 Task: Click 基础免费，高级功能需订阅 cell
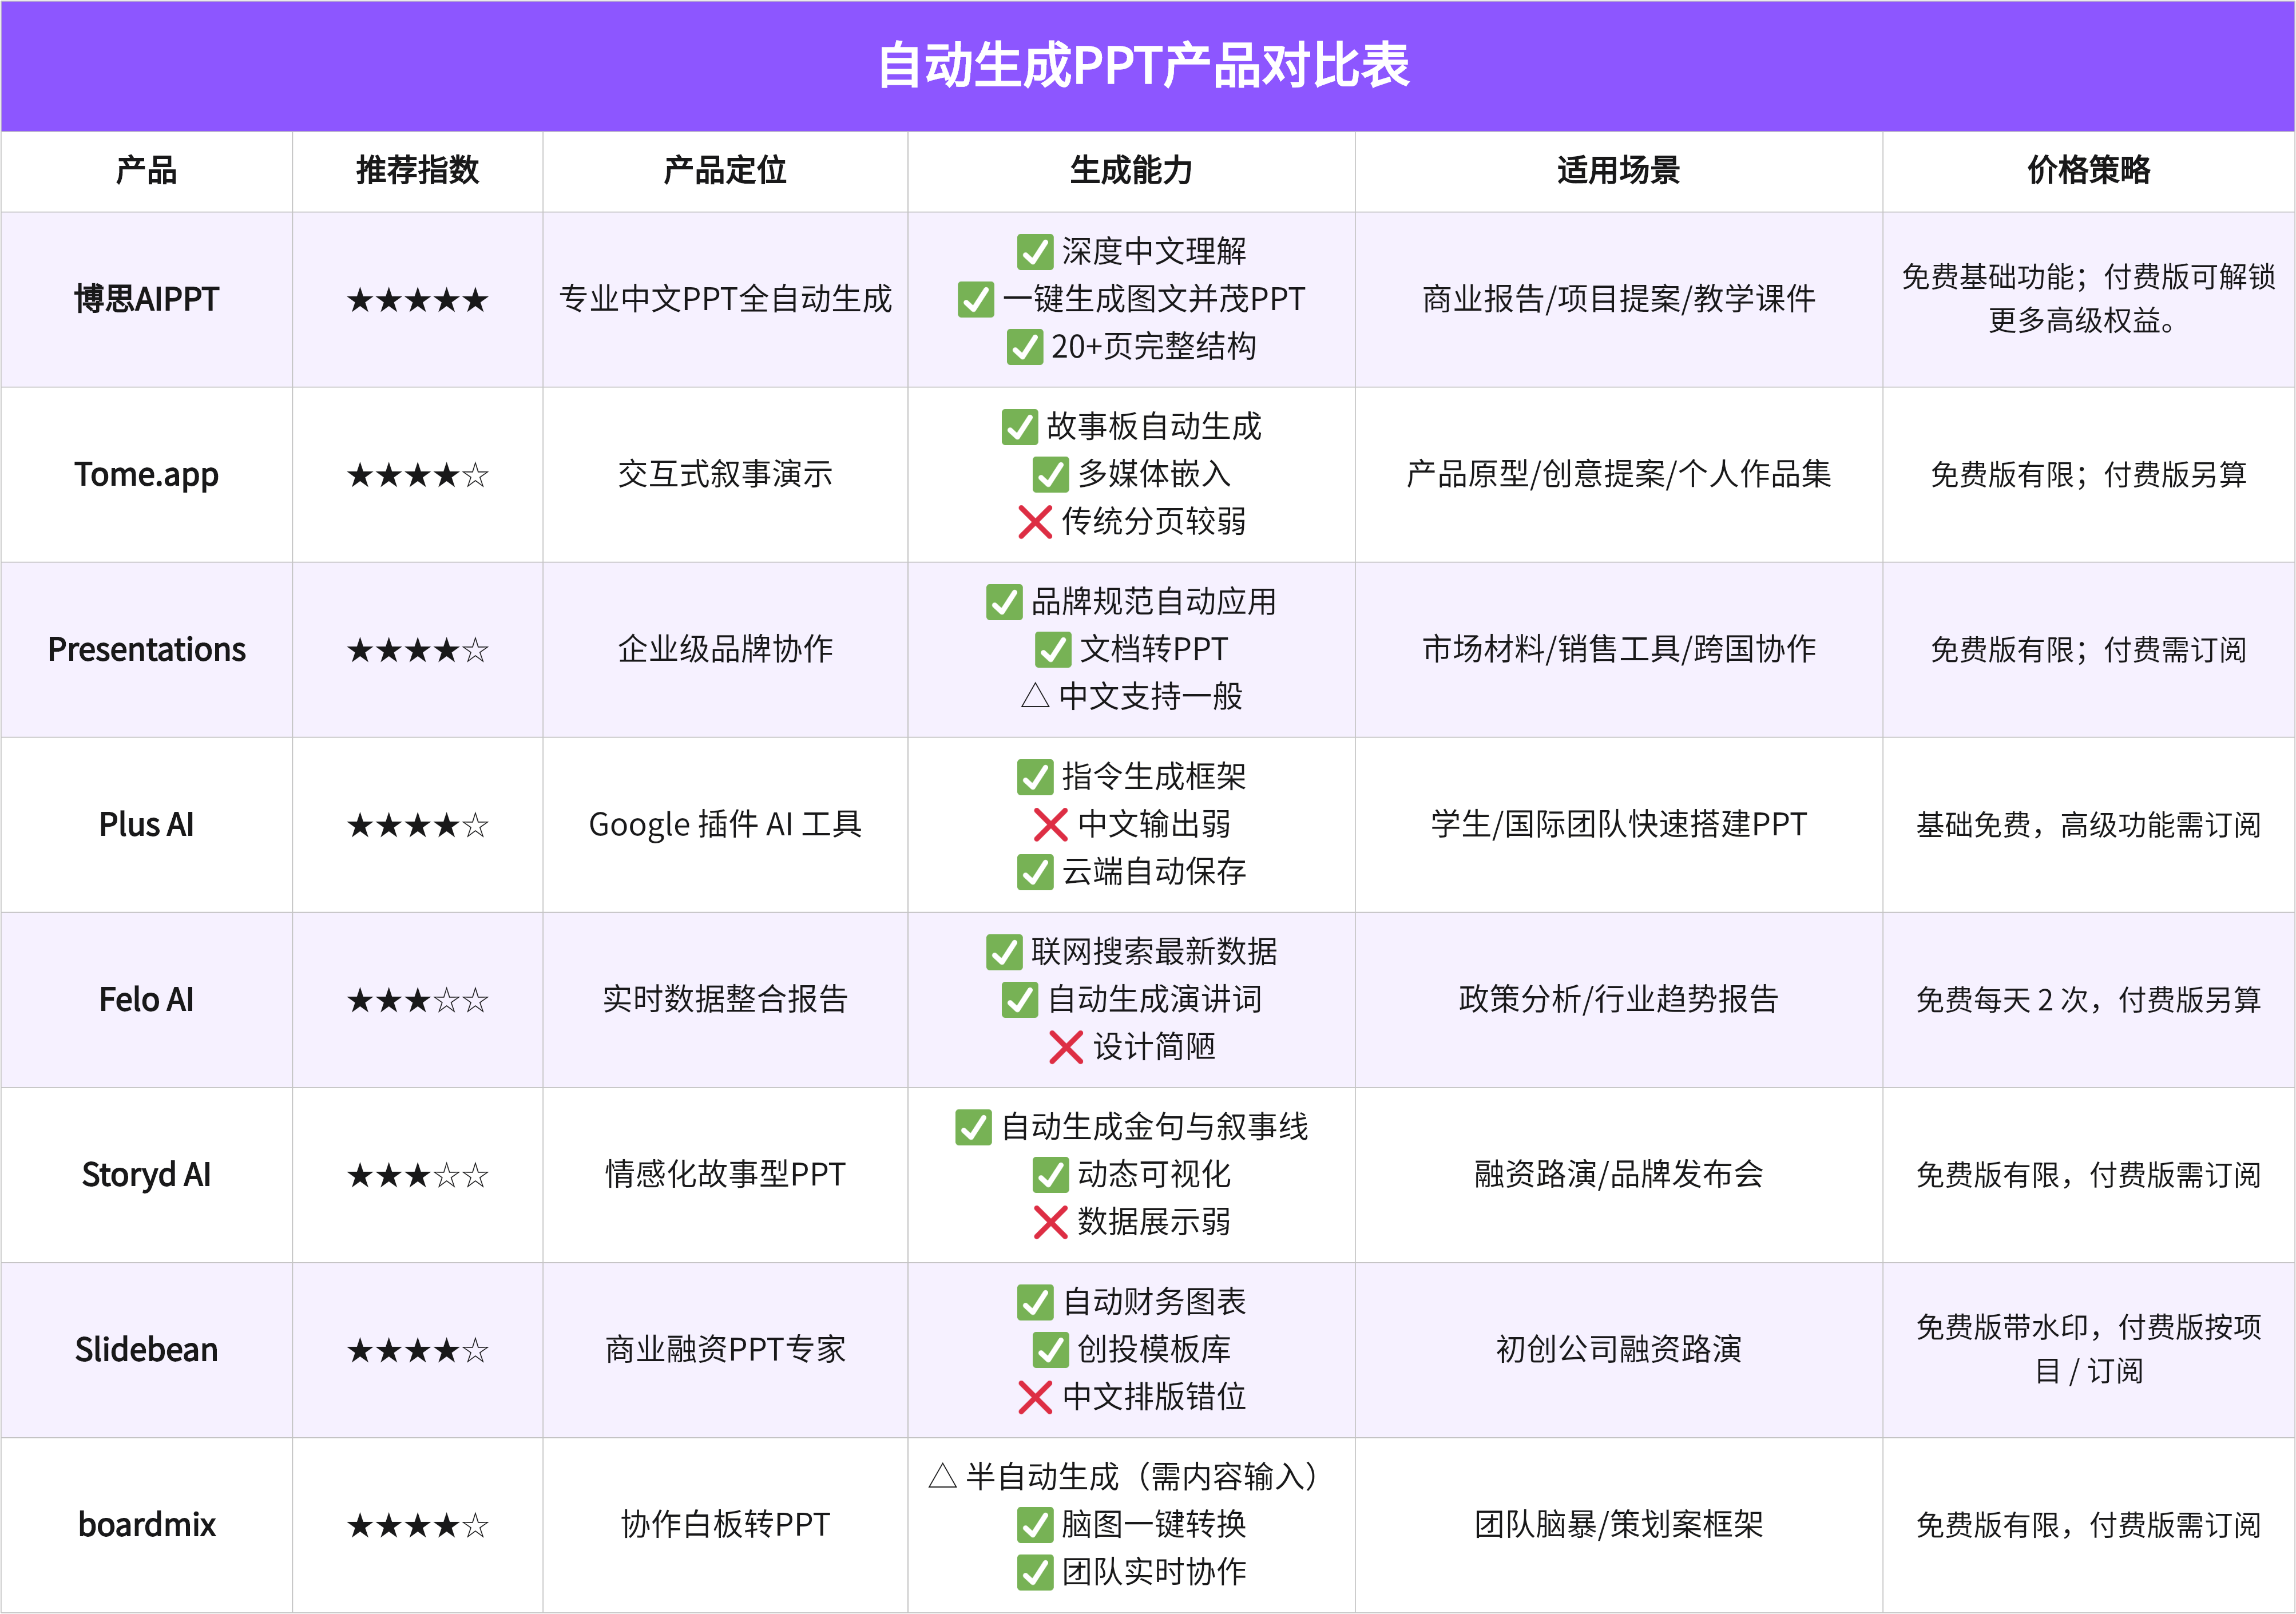2089,825
